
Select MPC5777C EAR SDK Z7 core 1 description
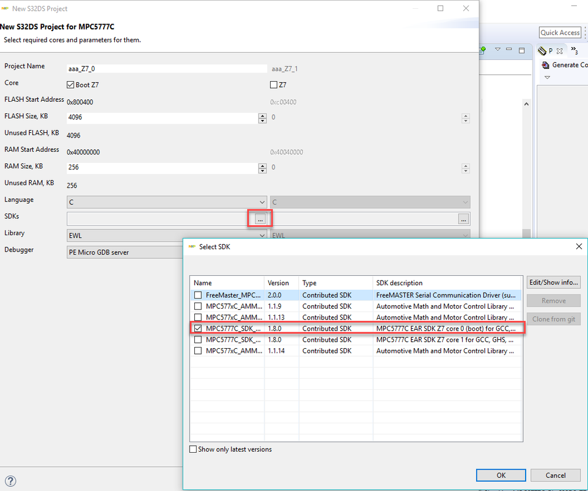445,340
